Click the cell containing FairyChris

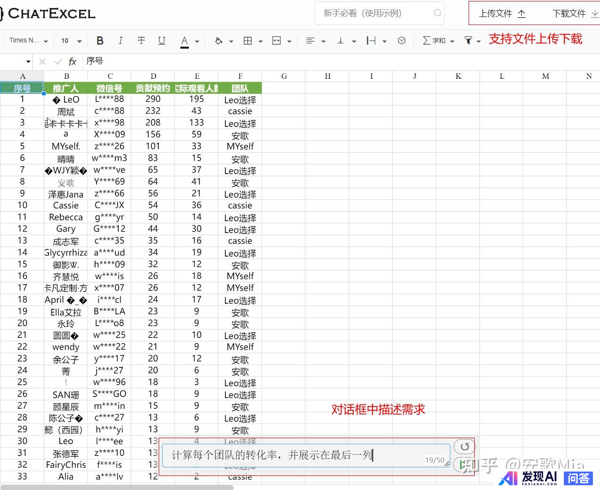(x=66, y=465)
